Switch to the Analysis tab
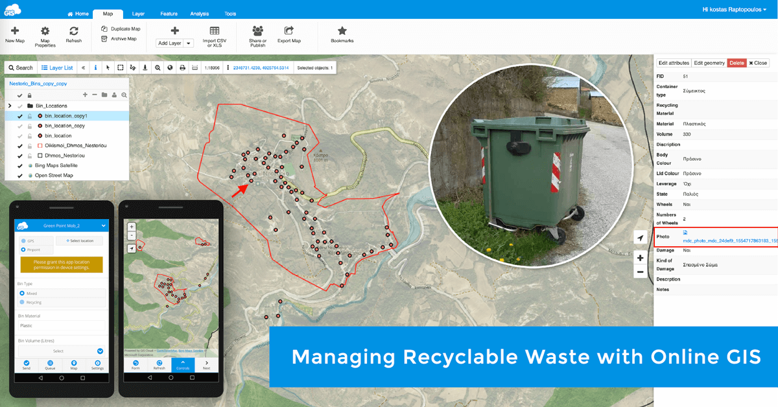The width and height of the screenshot is (778, 407). (200, 14)
